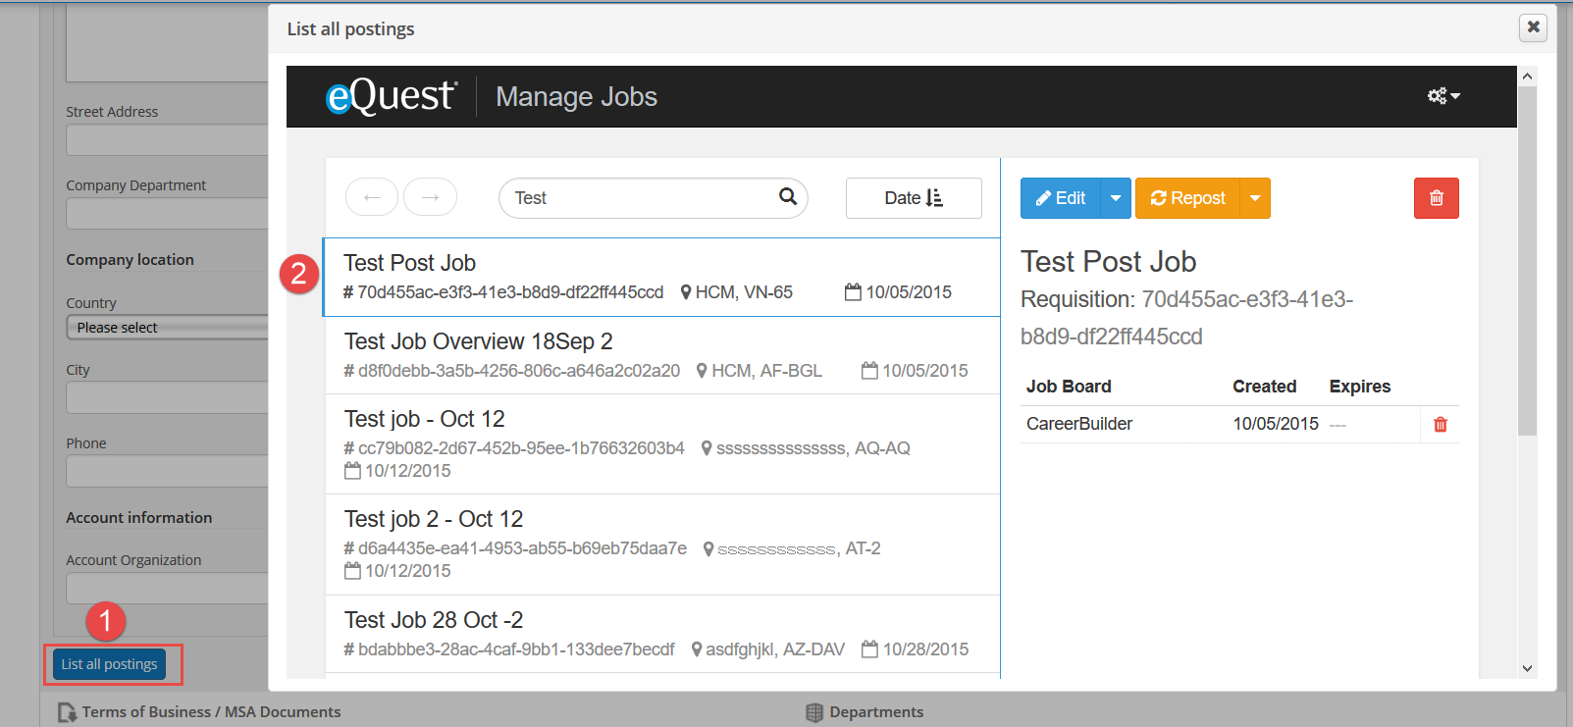Click the Phone input field

point(167,472)
